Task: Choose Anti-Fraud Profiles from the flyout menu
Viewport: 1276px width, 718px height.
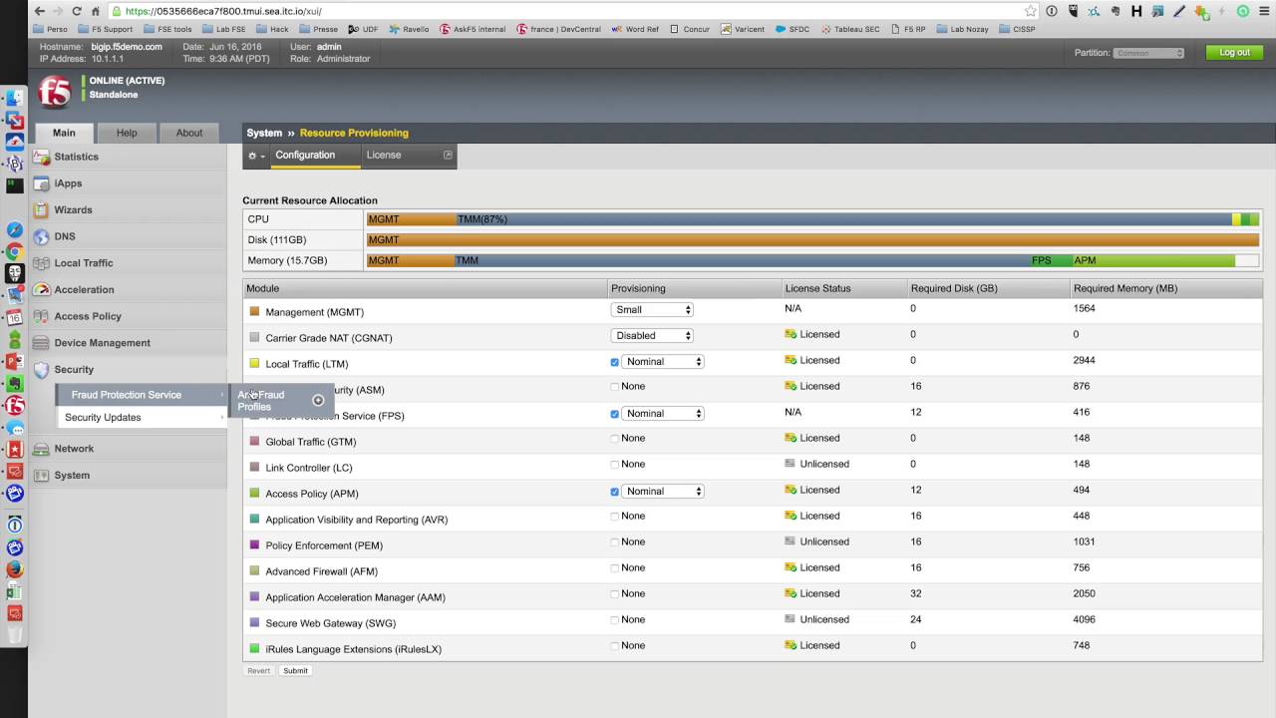Action: click(x=261, y=401)
